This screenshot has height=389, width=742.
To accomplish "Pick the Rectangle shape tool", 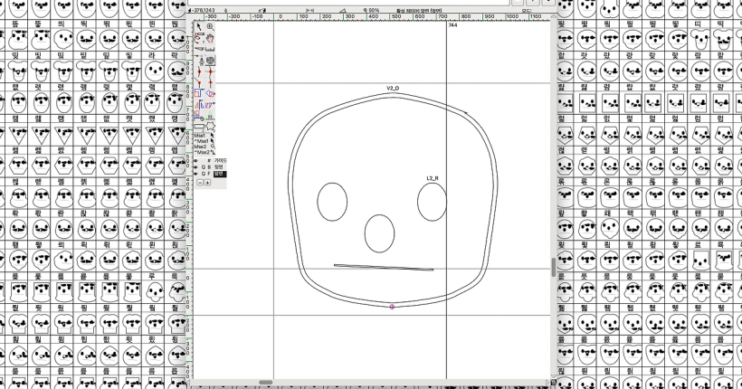I will click(200, 126).
